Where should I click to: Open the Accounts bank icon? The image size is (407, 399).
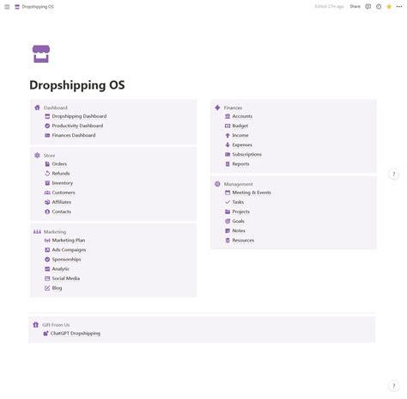coord(228,116)
